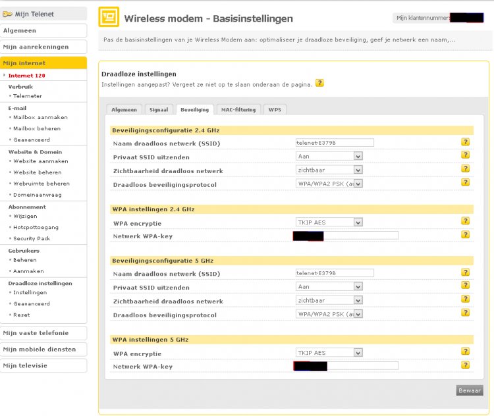Screen dimensions: 494x416
Task: Click the Bewaar save button
Action: [x=469, y=390]
